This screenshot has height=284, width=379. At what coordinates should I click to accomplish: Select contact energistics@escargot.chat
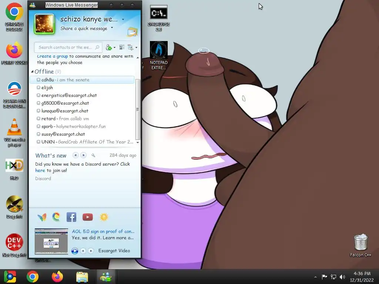[x=82, y=95]
